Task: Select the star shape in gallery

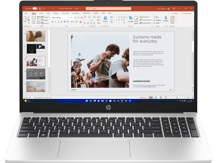Action: click(x=124, y=22)
